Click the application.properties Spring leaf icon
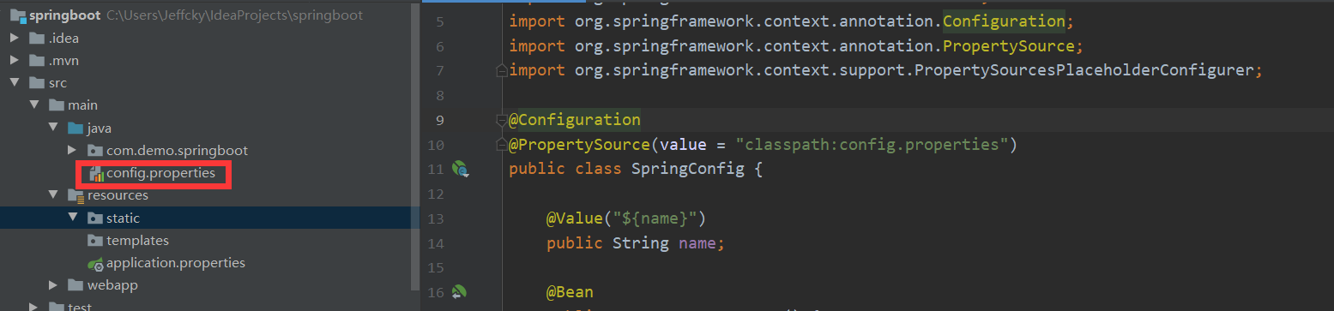The image size is (1334, 311). pyautogui.click(x=95, y=263)
